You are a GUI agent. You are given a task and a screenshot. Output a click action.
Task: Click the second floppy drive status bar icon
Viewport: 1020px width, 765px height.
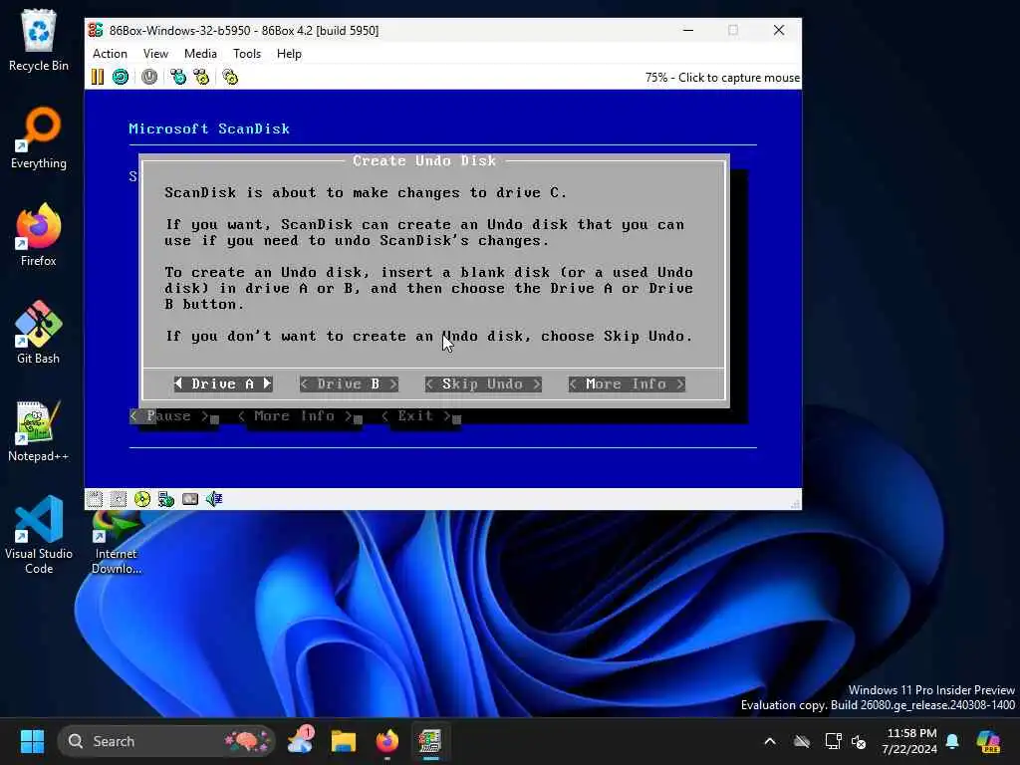pyautogui.click(x=119, y=499)
